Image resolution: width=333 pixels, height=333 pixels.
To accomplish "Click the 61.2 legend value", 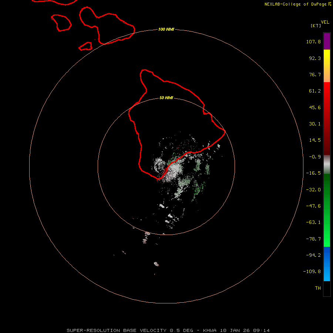I will tap(315, 91).
